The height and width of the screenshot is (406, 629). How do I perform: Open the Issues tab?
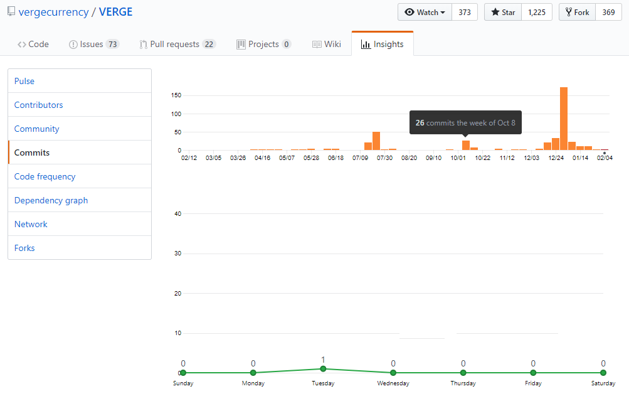click(x=94, y=44)
